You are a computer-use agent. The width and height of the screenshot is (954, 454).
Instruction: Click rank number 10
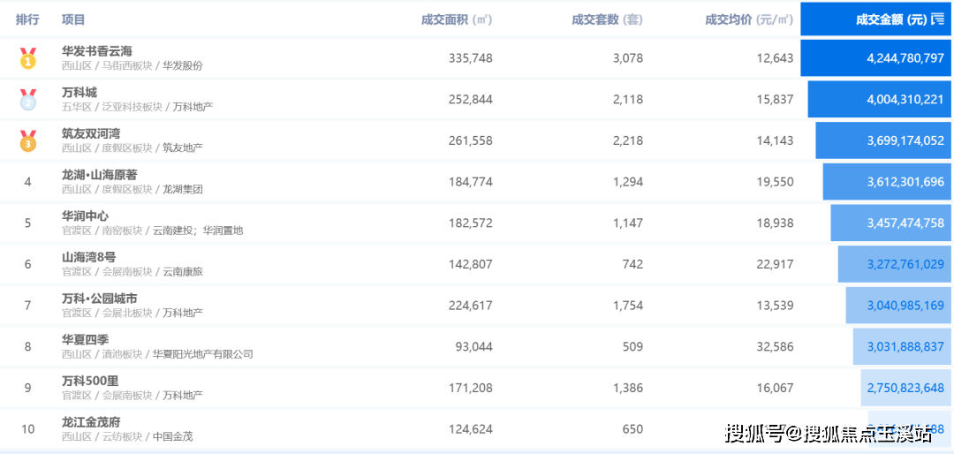click(28, 429)
